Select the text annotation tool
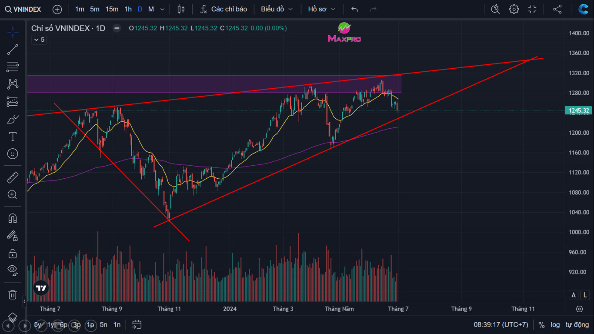This screenshot has height=334, width=594. [13, 137]
